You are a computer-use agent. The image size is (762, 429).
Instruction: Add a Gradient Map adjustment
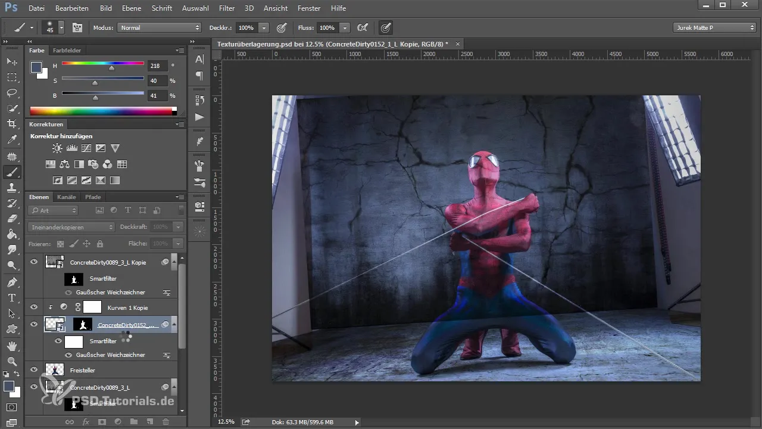click(115, 180)
